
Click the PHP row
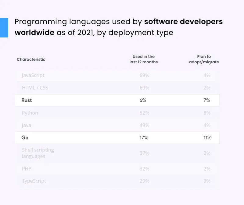coord(117,169)
